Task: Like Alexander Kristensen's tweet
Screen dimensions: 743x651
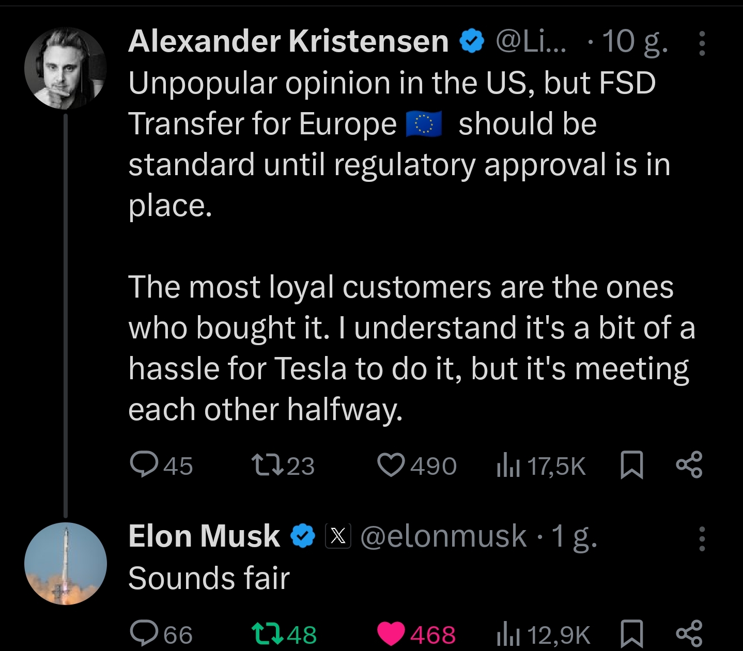Action: 391,464
